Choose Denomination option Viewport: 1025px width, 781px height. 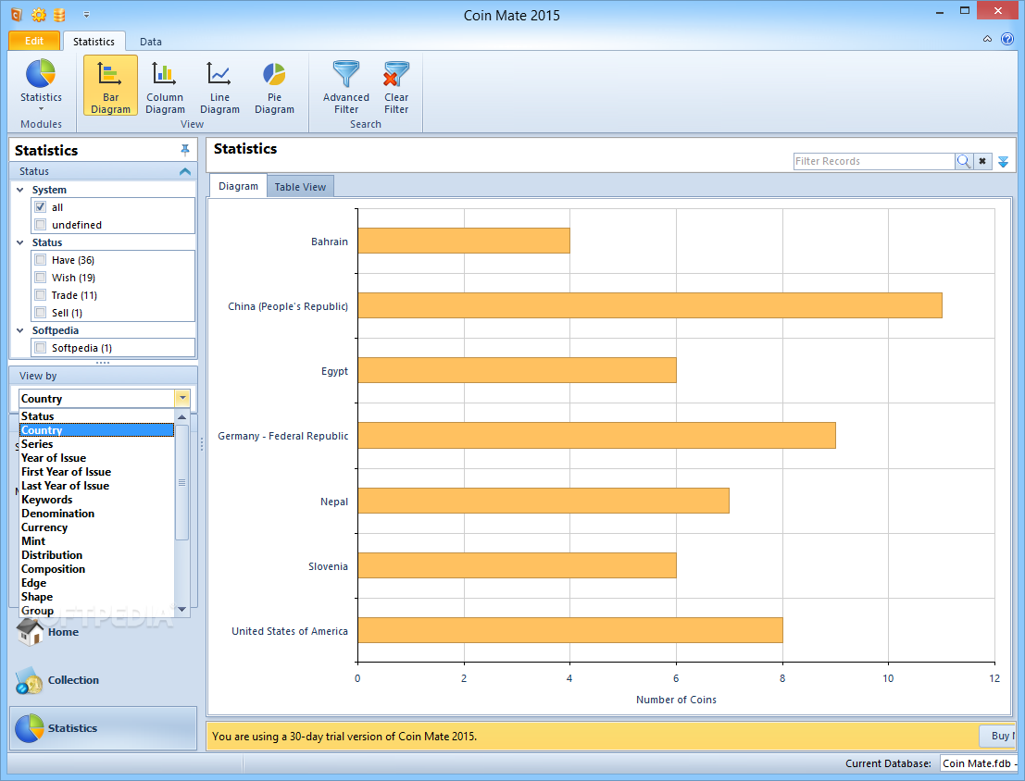pos(96,514)
